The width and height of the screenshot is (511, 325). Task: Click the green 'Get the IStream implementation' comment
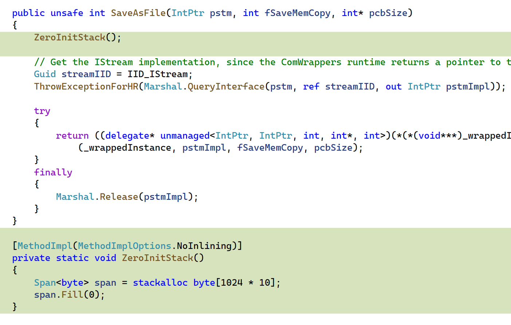[272, 62]
